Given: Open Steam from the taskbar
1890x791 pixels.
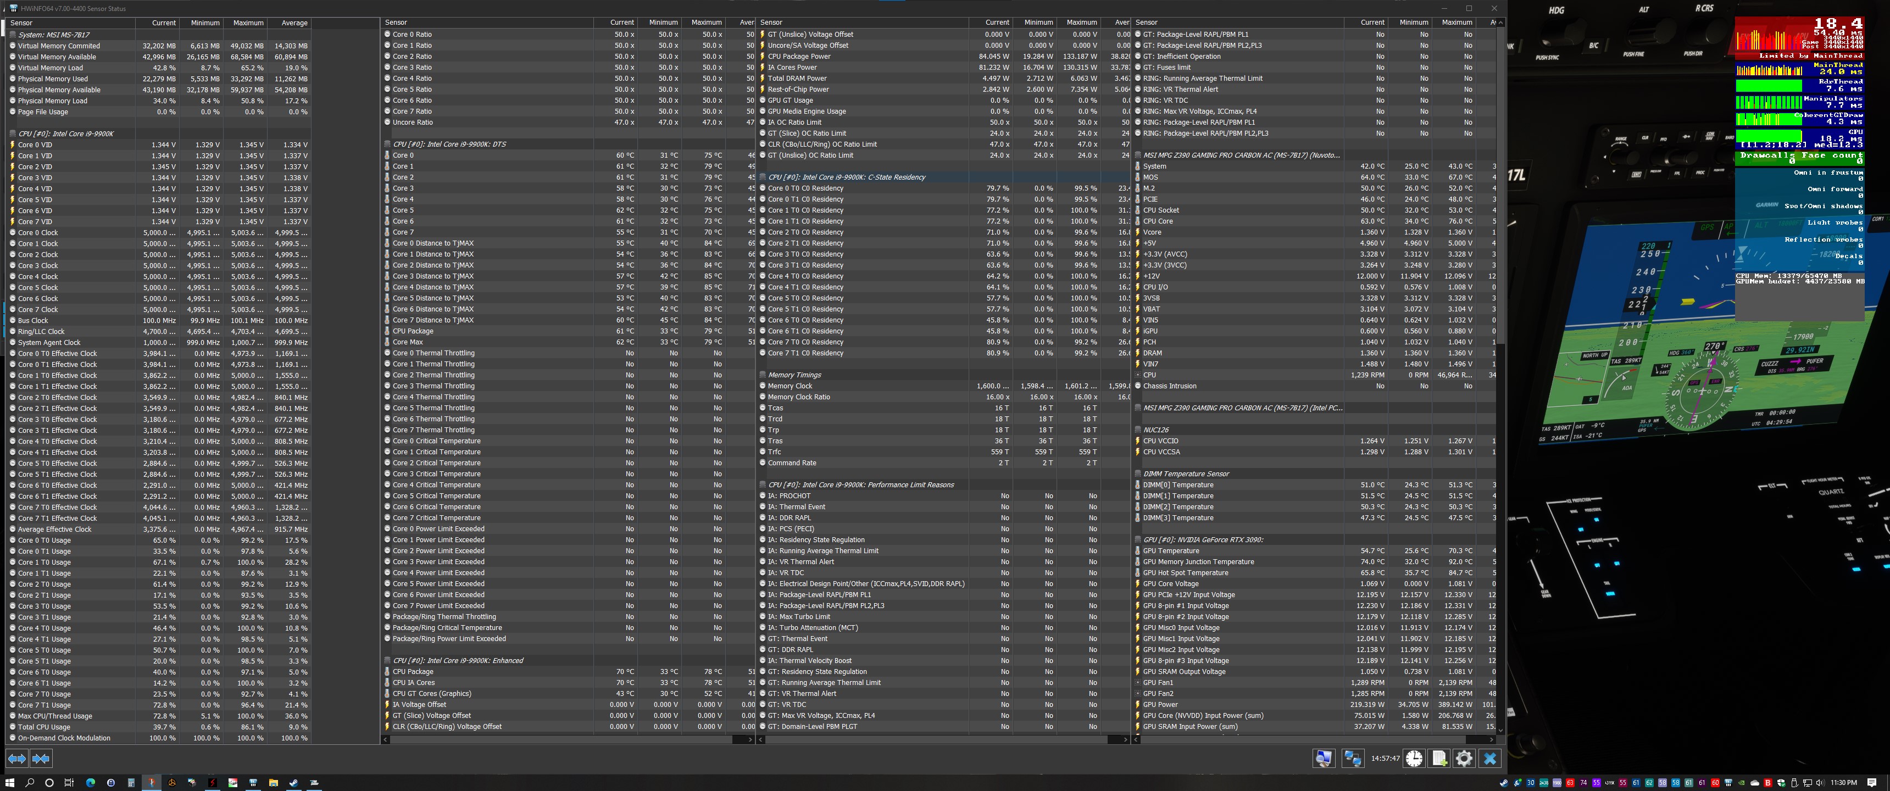Looking at the screenshot, I should pyautogui.click(x=293, y=782).
